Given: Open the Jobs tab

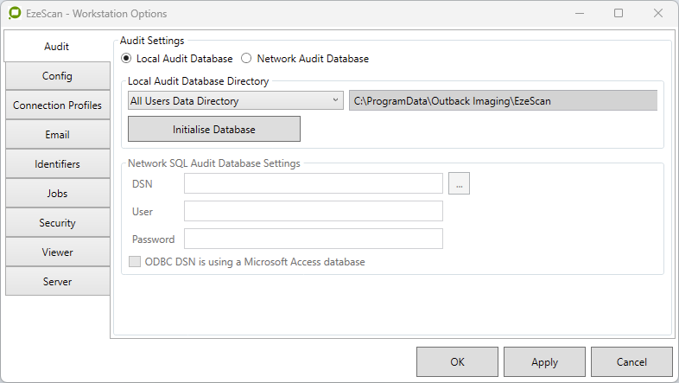Looking at the screenshot, I should click(57, 194).
